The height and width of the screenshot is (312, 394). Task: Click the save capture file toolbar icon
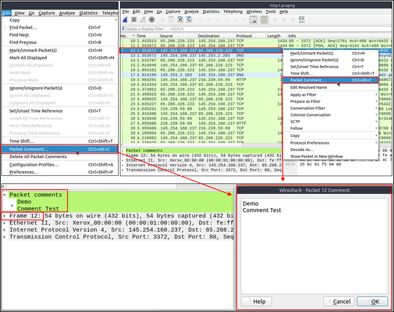pos(171,20)
